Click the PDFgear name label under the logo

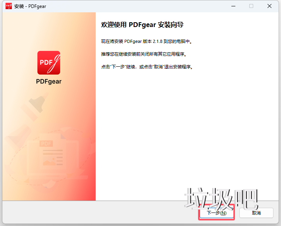click(x=48, y=82)
